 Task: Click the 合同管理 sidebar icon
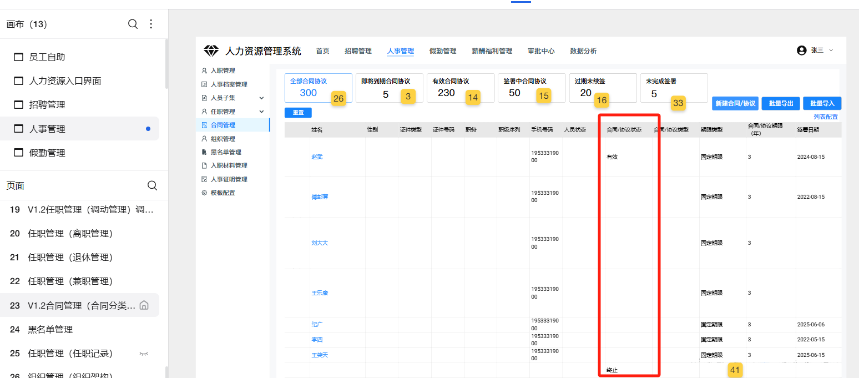[x=204, y=125]
